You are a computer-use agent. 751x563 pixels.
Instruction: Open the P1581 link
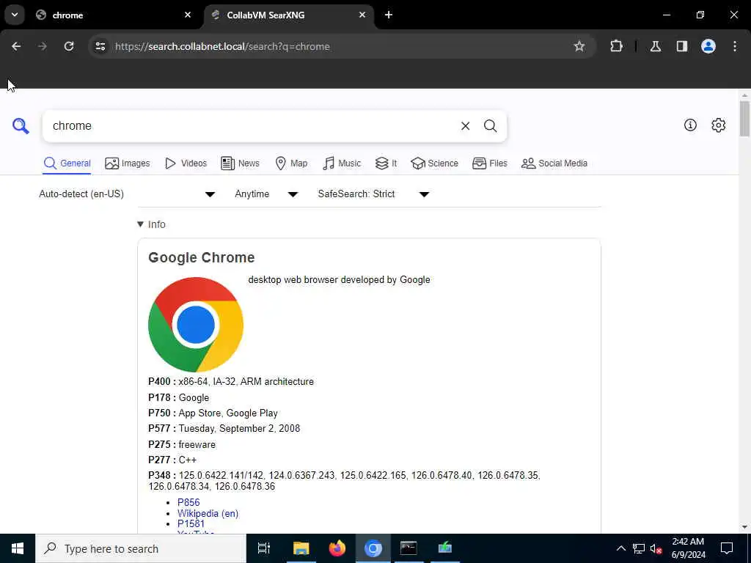tap(191, 523)
